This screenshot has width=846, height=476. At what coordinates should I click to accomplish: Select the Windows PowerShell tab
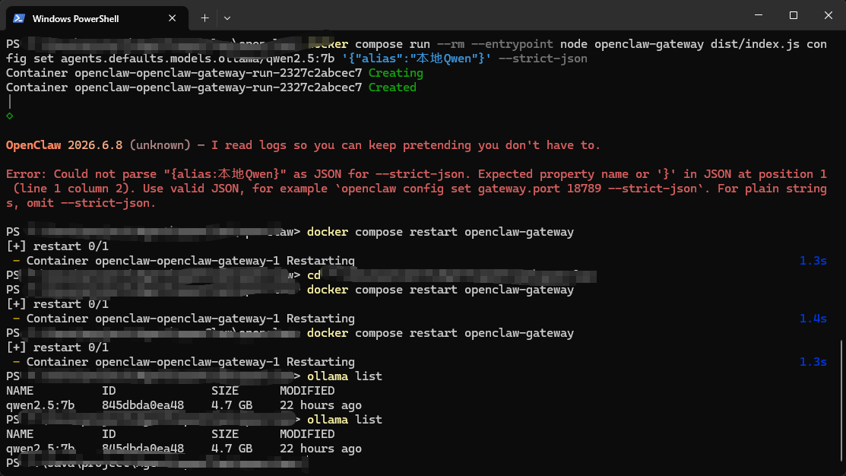97,18
